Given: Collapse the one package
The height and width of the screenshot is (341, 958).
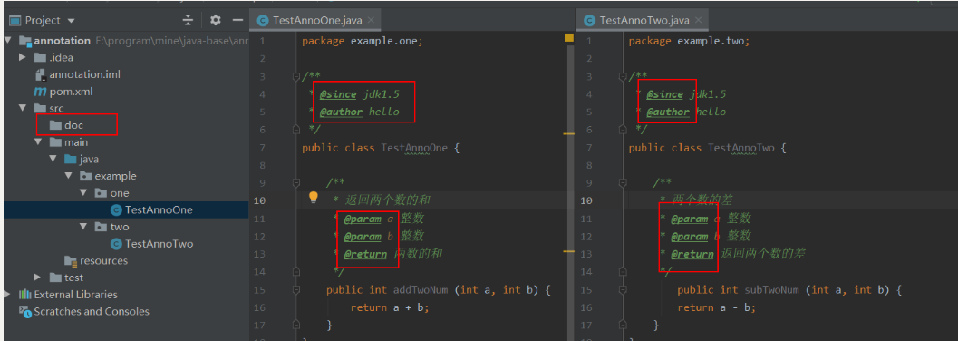Looking at the screenshot, I should (83, 193).
